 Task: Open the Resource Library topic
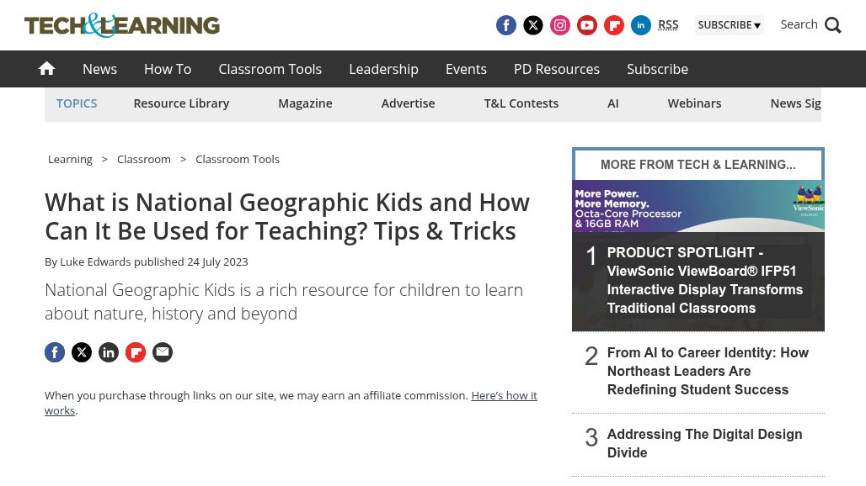tap(181, 103)
